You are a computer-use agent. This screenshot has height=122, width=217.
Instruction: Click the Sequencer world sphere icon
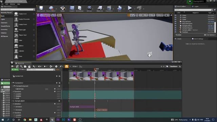[12, 66]
